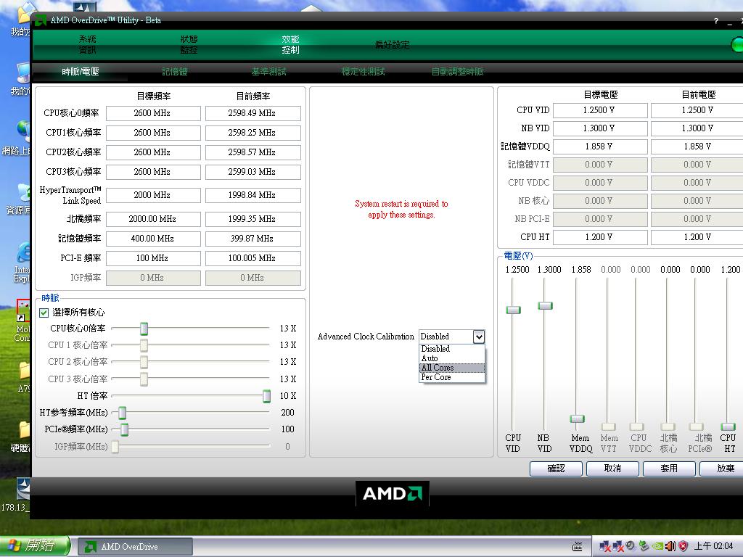
Task: Click the 套用 button
Action: click(668, 469)
